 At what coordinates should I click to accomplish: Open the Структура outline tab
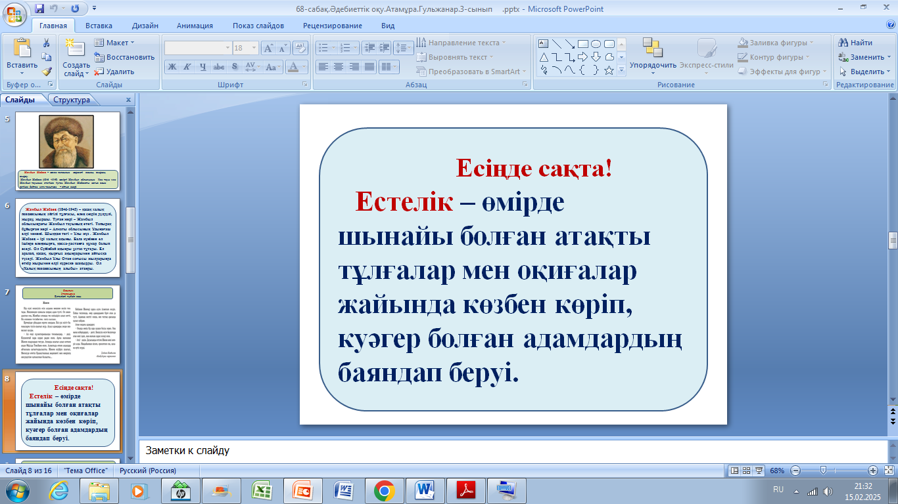(72, 100)
